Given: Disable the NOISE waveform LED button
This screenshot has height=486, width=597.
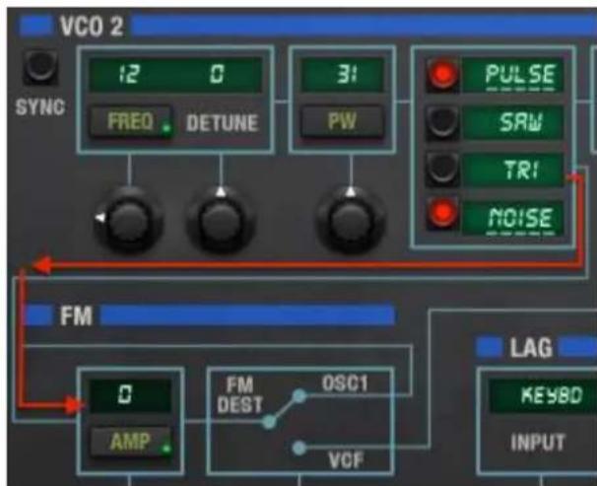Looking at the screenshot, I should click(442, 214).
